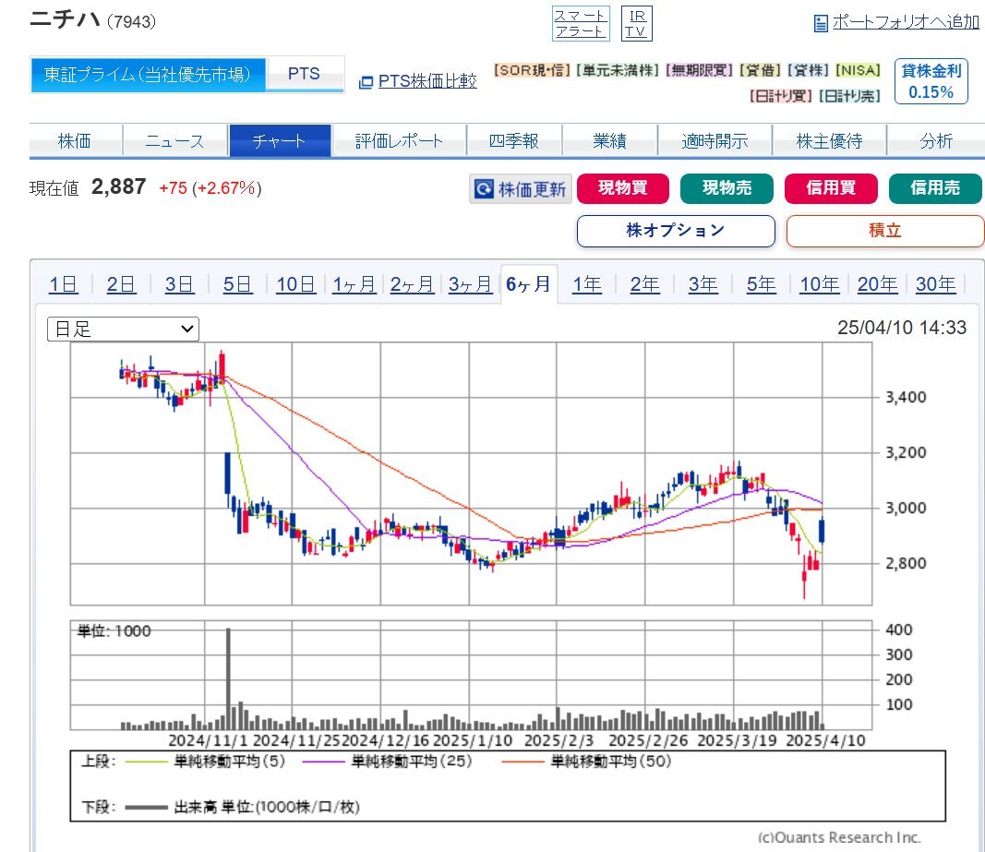The image size is (985, 852).
Task: Select the 10年 chart period
Action: pos(819,284)
